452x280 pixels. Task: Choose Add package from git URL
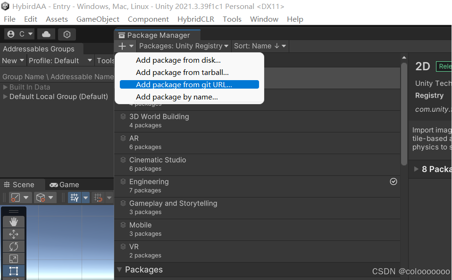point(189,84)
